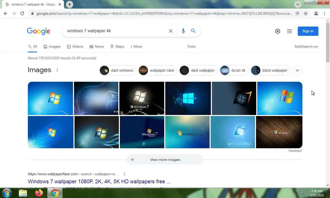Go back using the browser back arrow
The height and width of the screenshot is (198, 330).
6,13
